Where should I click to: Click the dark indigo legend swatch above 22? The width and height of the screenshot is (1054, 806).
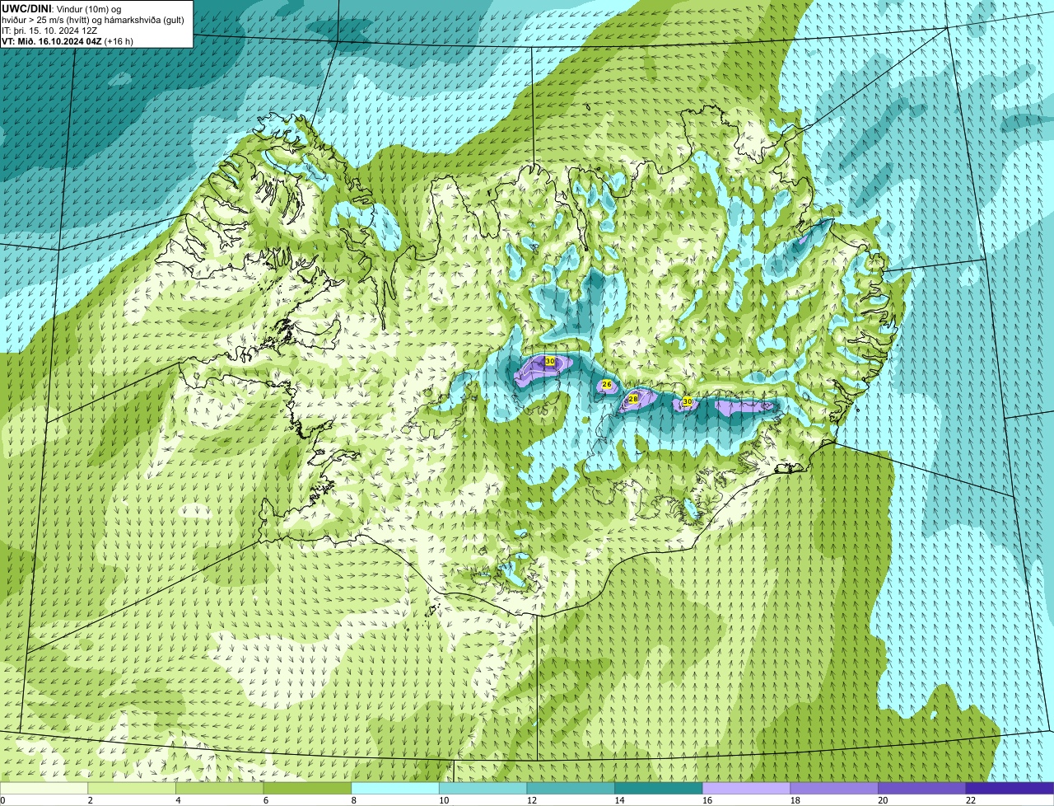[1010, 788]
